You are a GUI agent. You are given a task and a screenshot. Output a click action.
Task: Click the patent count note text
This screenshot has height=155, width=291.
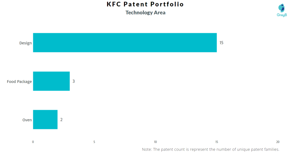pos(211,149)
